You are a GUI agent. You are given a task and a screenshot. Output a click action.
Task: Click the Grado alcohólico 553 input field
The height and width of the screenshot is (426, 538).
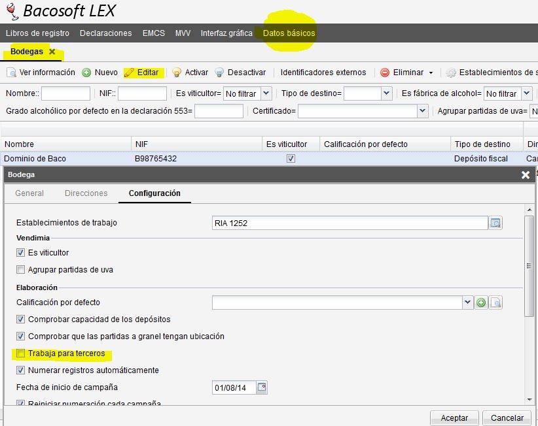(x=219, y=111)
